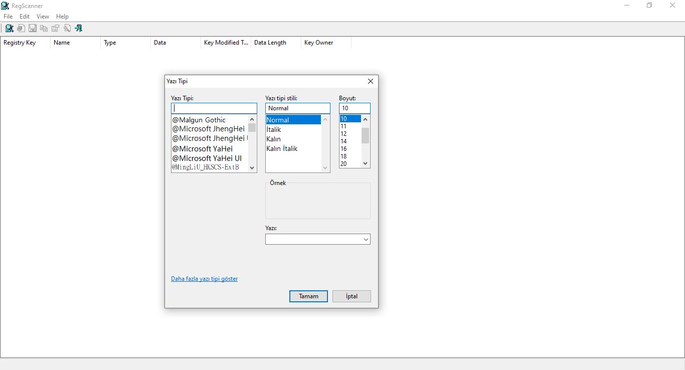Click size list scroll down arrow
Image resolution: width=685 pixels, height=370 pixels.
[x=365, y=163]
